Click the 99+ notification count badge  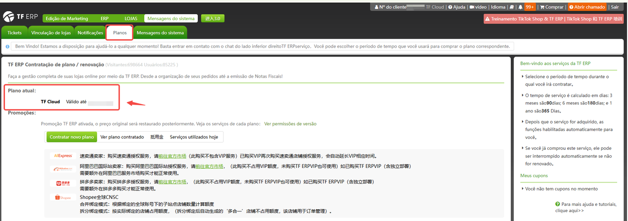(x=530, y=7)
